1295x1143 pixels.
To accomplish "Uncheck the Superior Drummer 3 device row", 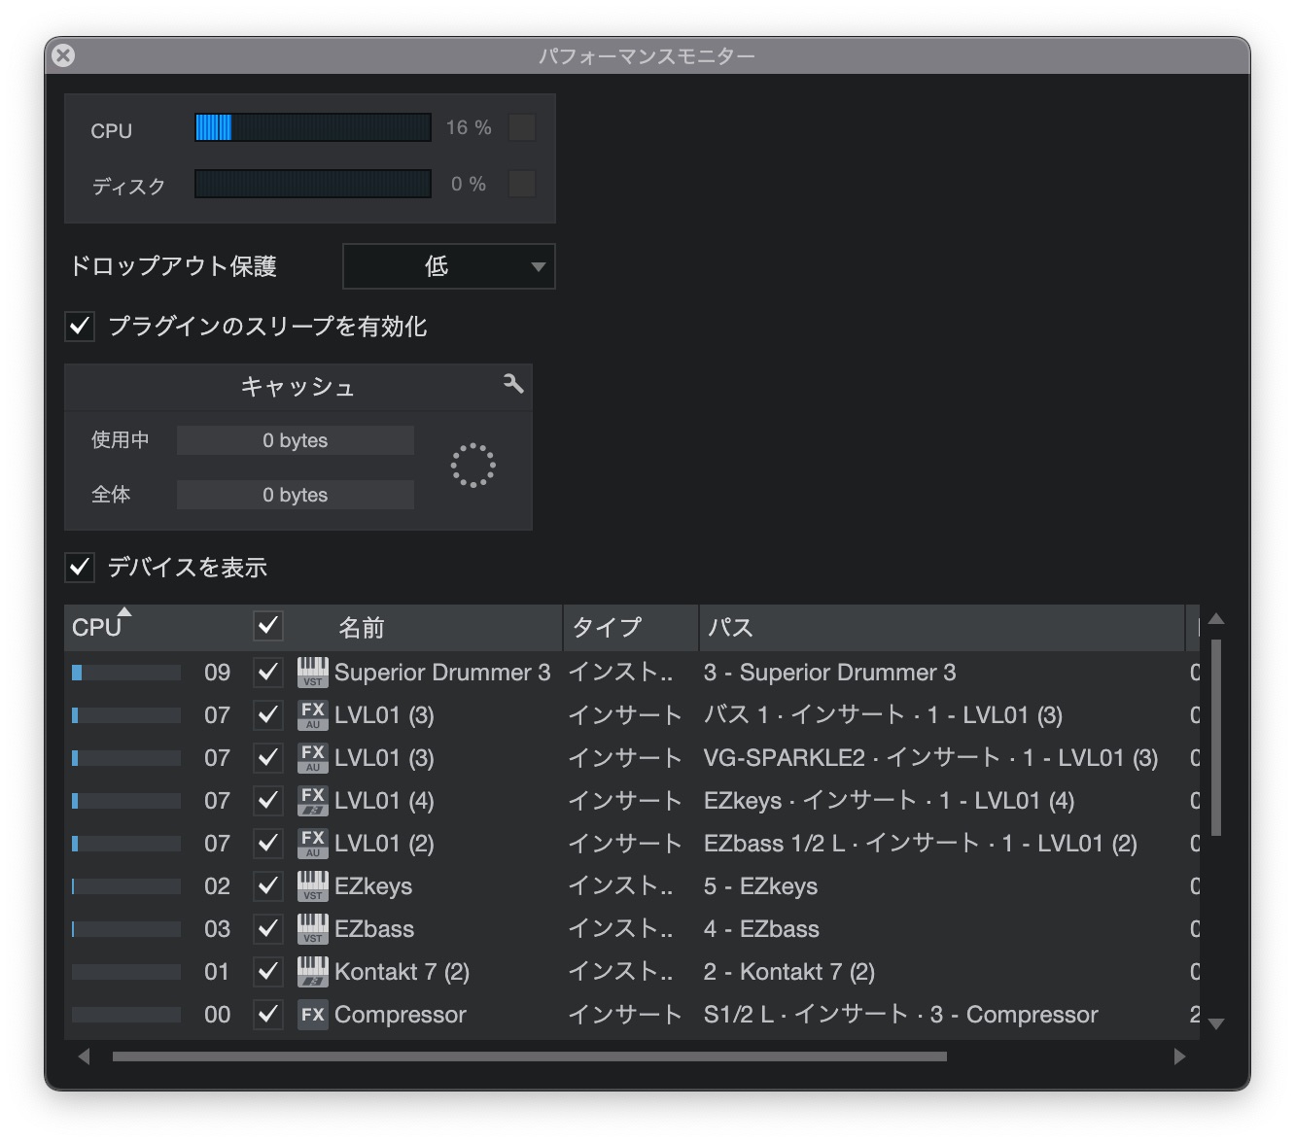I will pos(267,672).
